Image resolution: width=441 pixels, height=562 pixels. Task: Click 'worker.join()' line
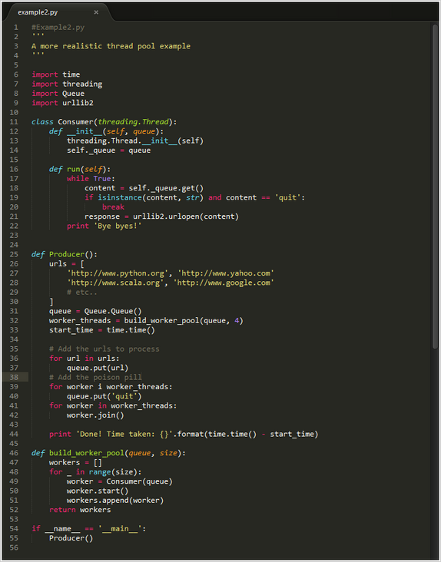point(95,415)
